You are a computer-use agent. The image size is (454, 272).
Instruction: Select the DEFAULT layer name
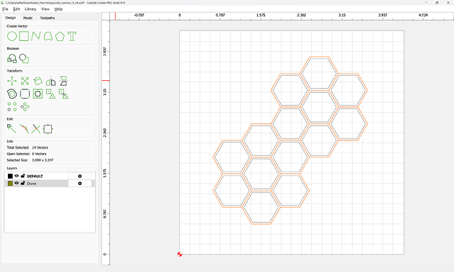[35, 176]
